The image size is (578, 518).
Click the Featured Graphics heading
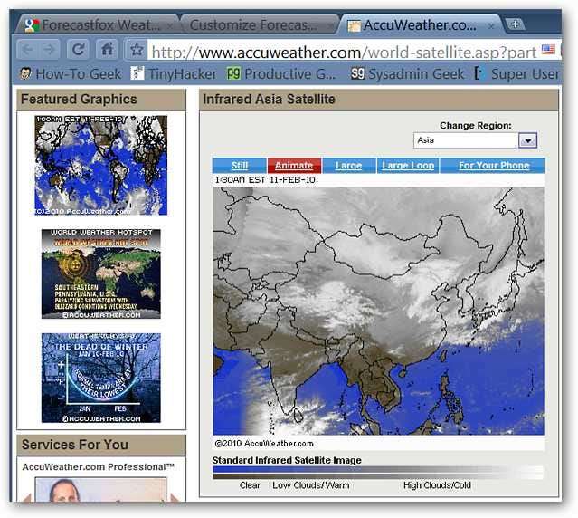pos(79,99)
